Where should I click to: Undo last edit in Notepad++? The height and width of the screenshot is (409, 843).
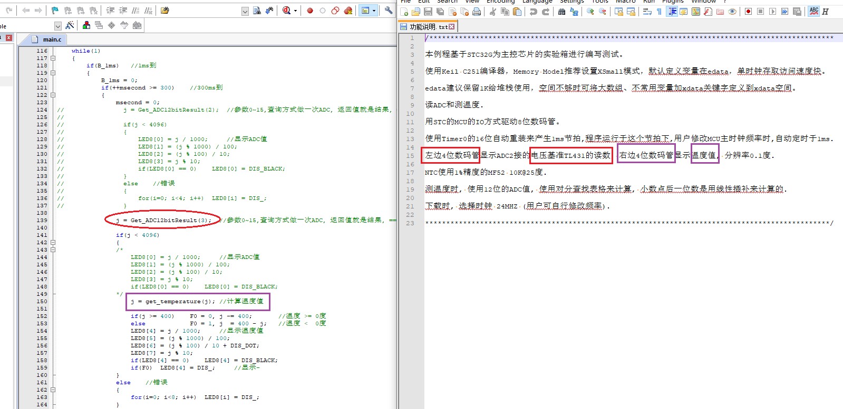534,12
